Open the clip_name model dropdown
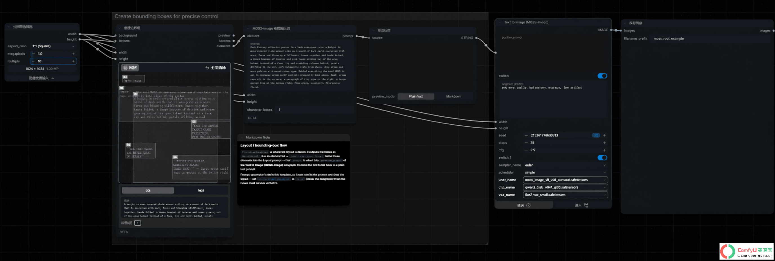Viewport: 775px width, 261px height. (x=565, y=187)
